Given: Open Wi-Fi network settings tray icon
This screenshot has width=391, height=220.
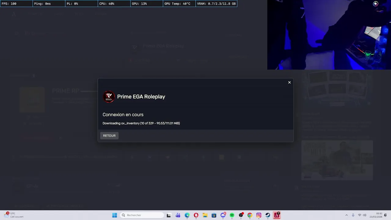Looking at the screenshot, I should 359,215.
